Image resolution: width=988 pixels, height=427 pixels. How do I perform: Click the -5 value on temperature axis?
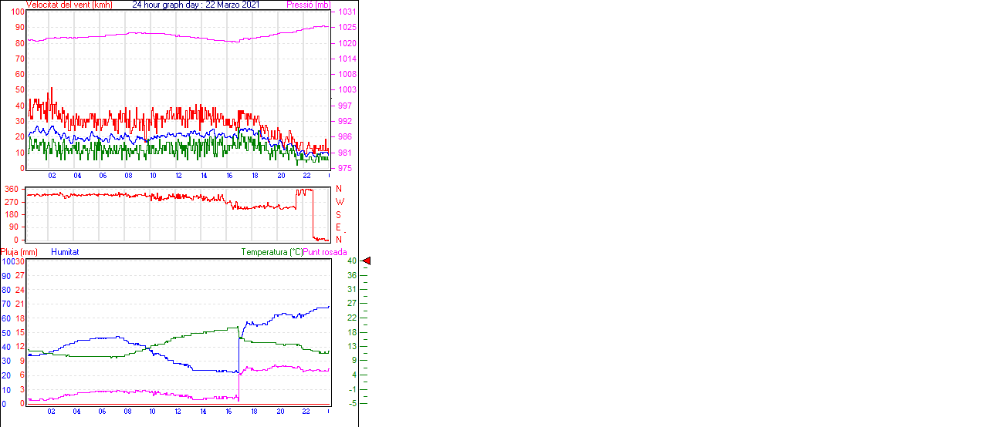pyautogui.click(x=352, y=402)
